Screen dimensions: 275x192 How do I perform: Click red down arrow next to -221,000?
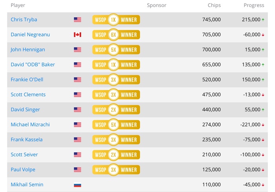point(263,125)
